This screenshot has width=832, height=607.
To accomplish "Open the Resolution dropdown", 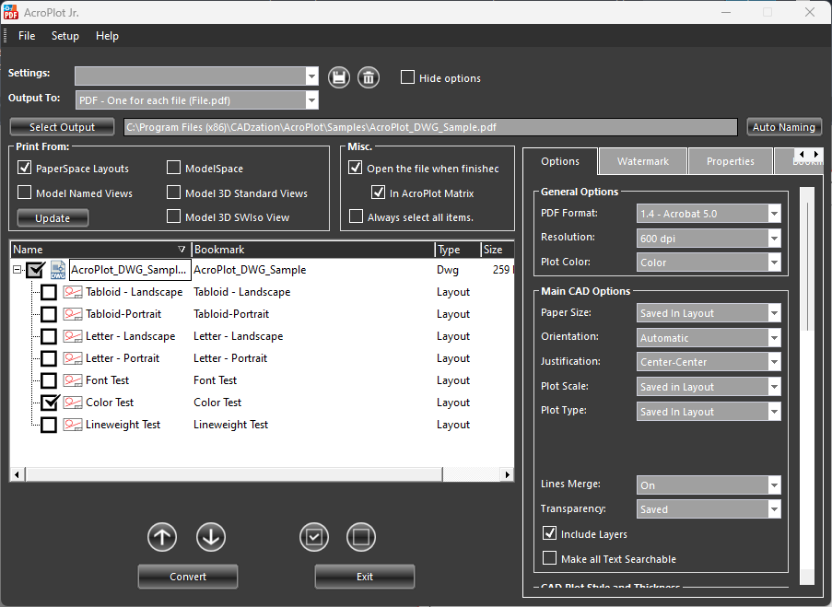I will click(x=774, y=239).
